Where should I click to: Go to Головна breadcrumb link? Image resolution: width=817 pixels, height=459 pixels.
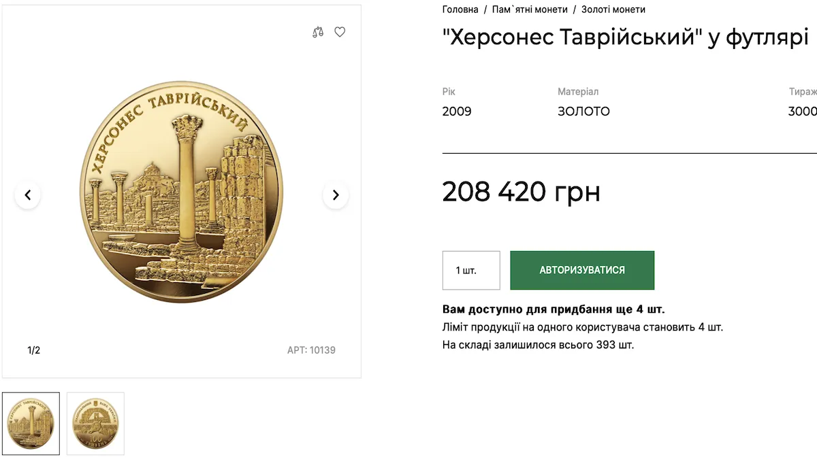click(x=460, y=10)
